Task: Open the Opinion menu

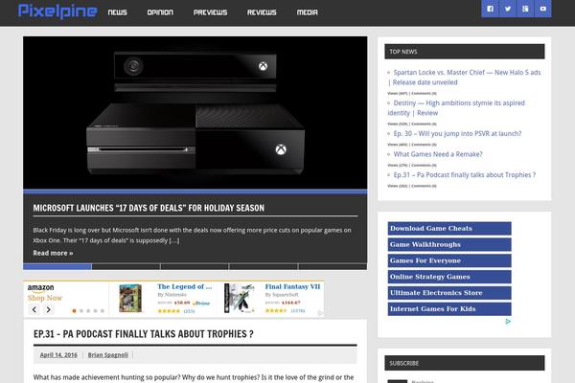Action: 160,12
